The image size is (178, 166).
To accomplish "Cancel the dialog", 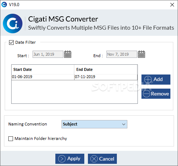I will (x=102, y=159).
